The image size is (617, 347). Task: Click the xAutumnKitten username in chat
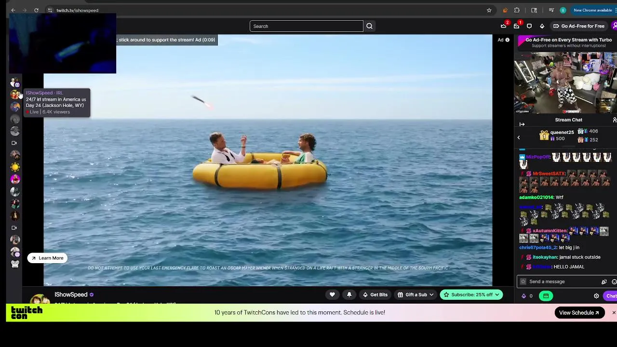coord(550,231)
